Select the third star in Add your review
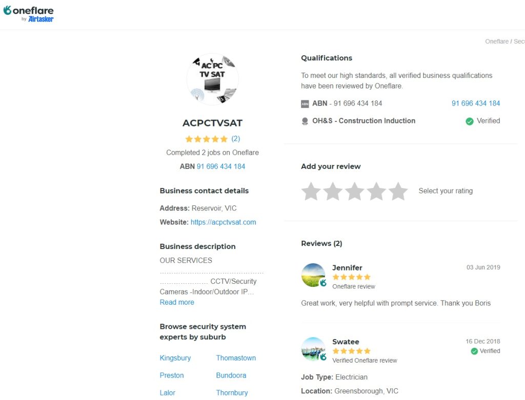This screenshot has height=400, width=525. pyautogui.click(x=354, y=191)
